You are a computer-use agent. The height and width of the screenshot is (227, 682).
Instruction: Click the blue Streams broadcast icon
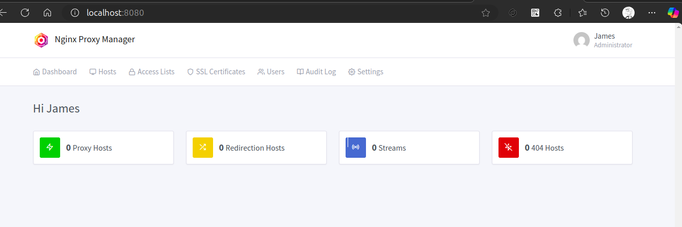click(356, 148)
